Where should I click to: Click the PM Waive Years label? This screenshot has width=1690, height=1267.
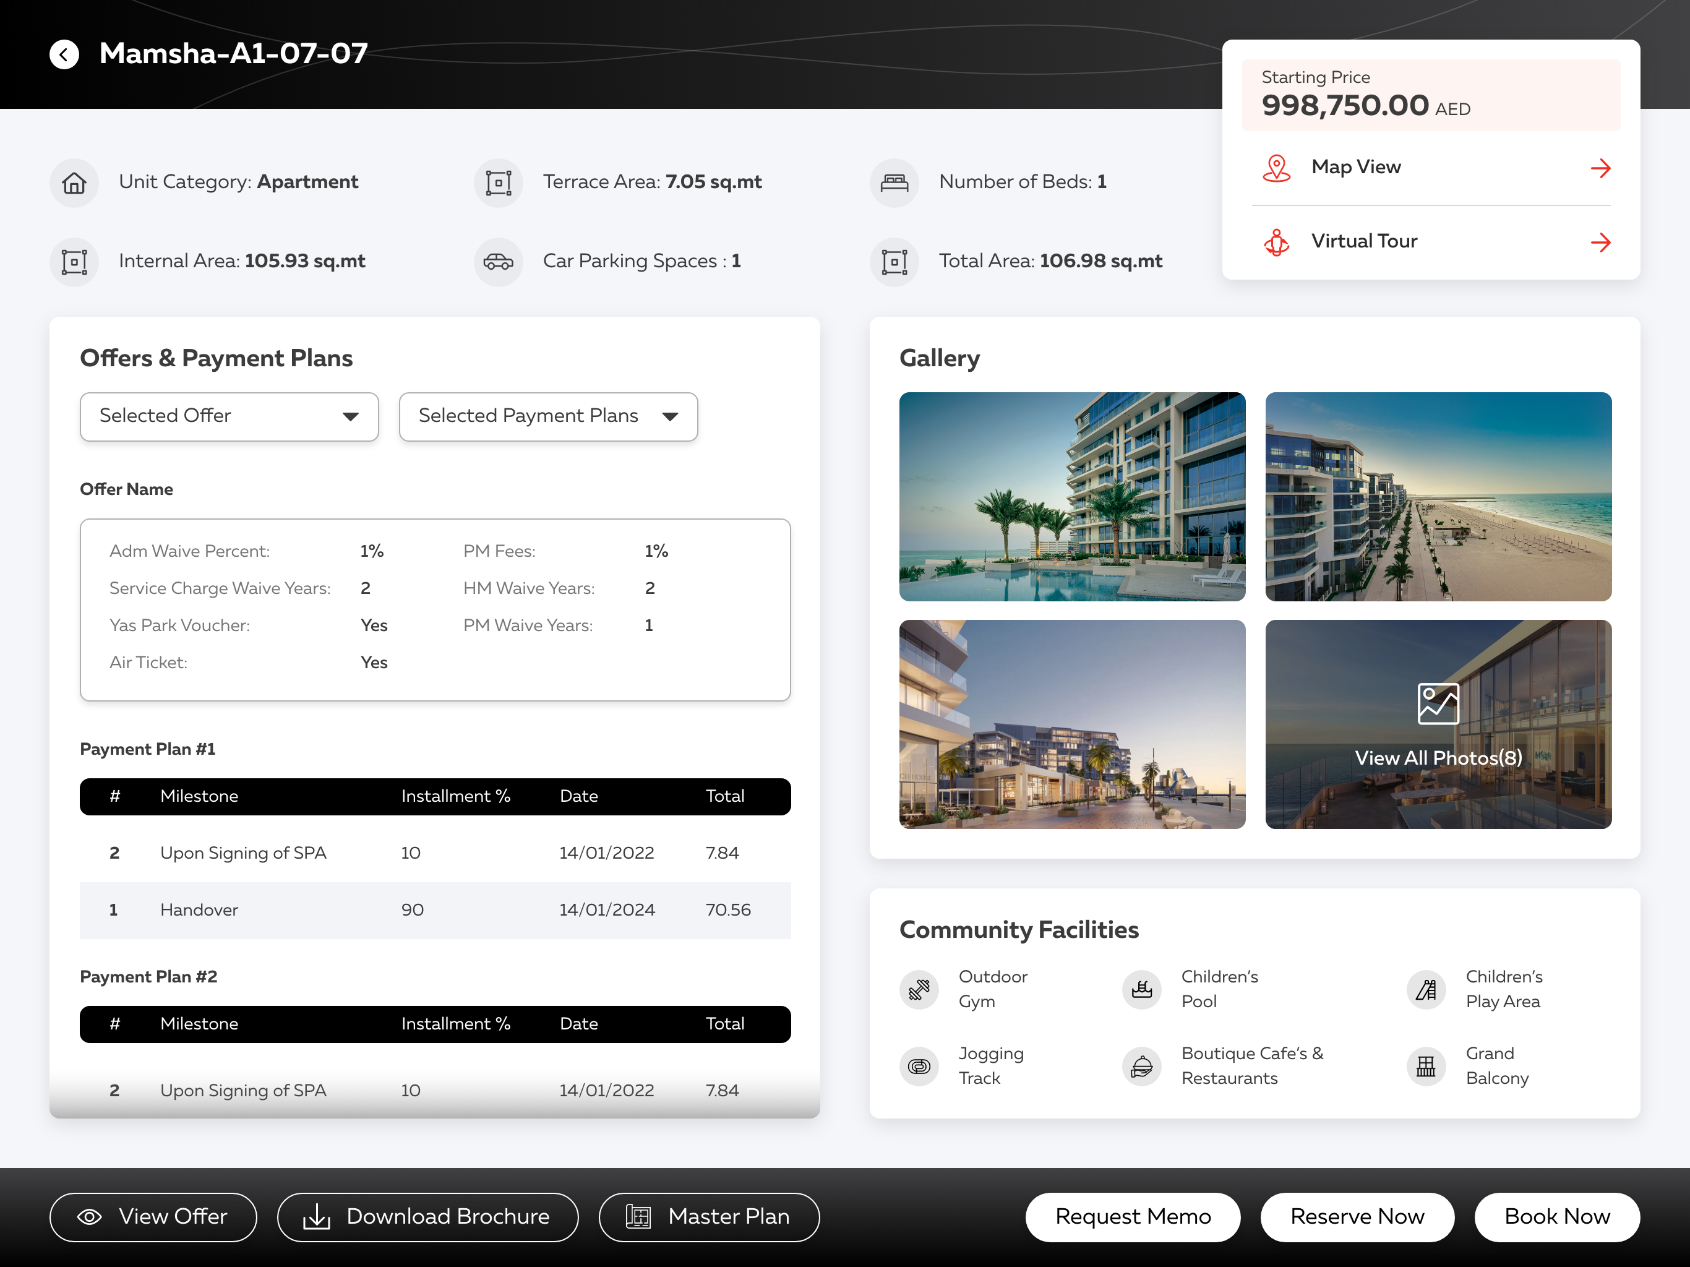[x=528, y=626]
